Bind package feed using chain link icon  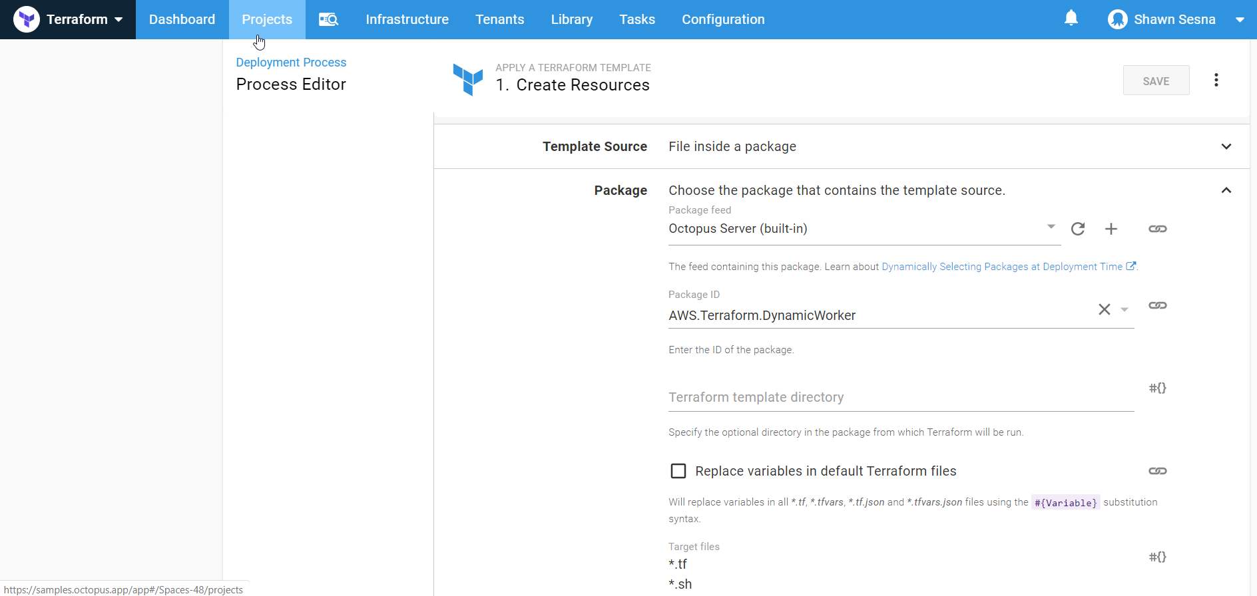(1157, 229)
